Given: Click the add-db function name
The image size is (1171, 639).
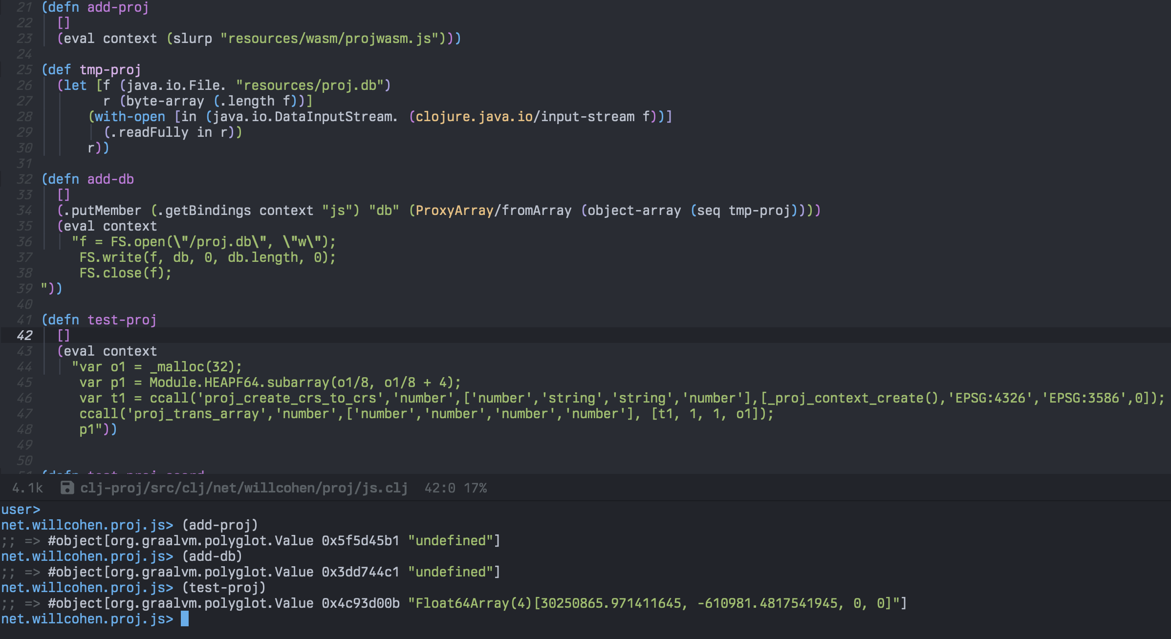Looking at the screenshot, I should click(x=110, y=179).
